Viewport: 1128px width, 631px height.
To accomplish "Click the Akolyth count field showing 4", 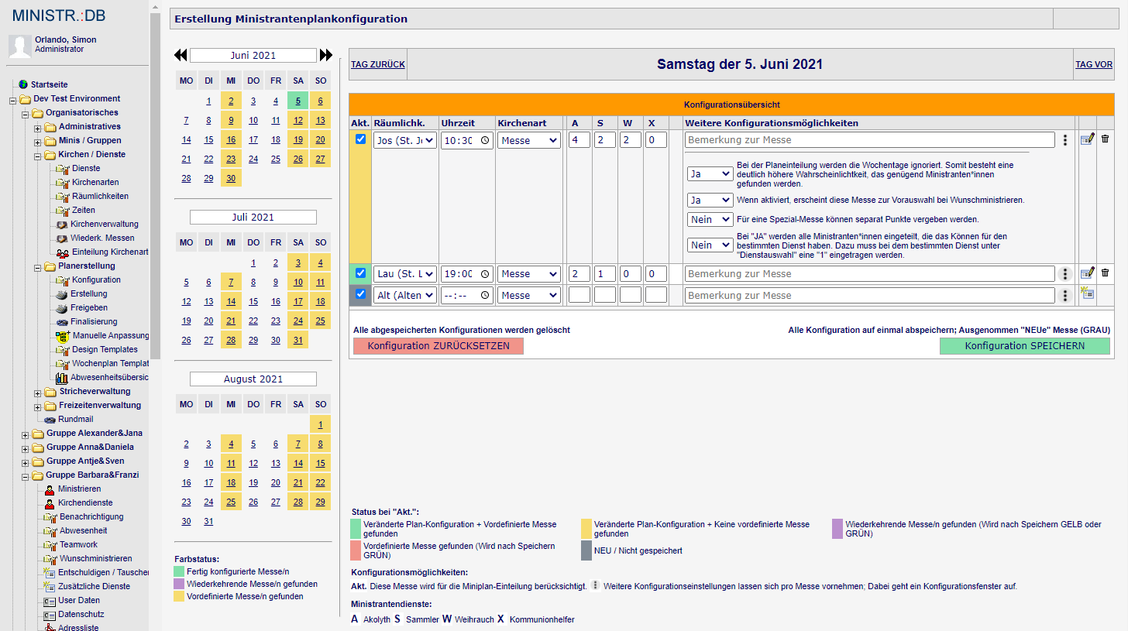I will pos(579,140).
